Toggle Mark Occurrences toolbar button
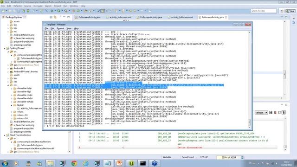The image size is (297, 167). [x=103, y=11]
